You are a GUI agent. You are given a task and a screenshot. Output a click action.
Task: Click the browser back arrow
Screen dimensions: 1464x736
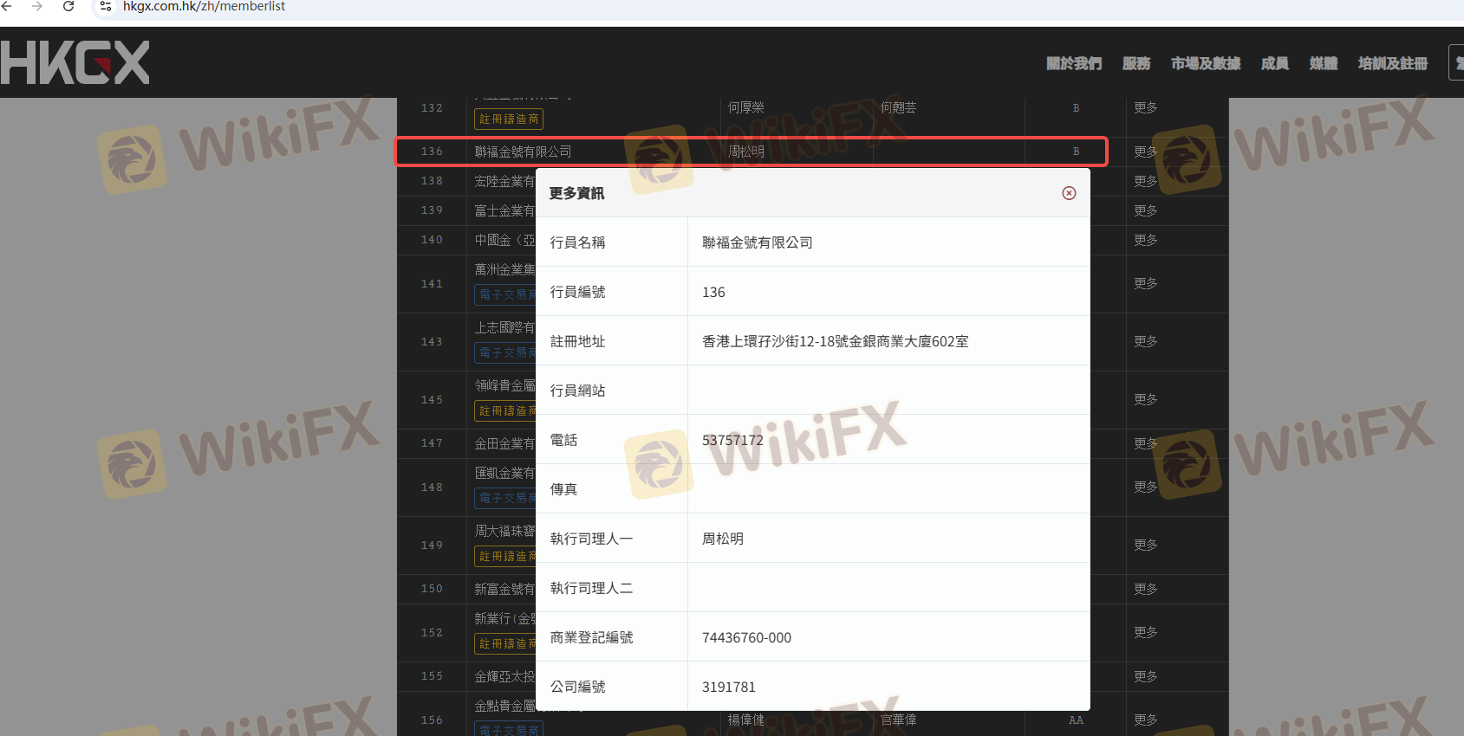(7, 6)
